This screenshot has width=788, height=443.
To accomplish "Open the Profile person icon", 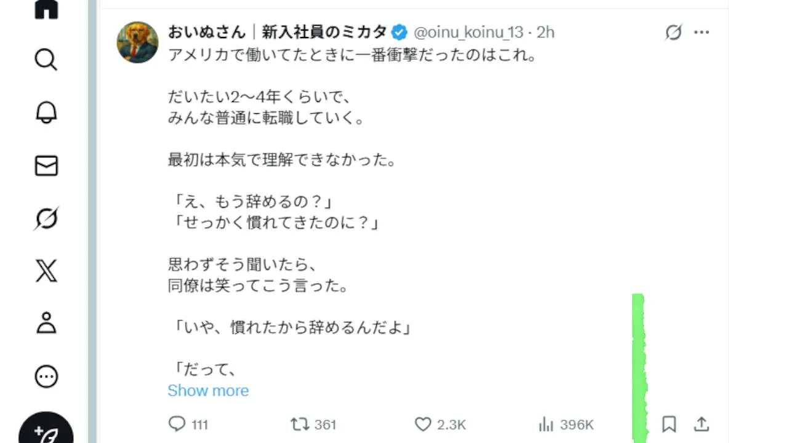I will point(46,323).
